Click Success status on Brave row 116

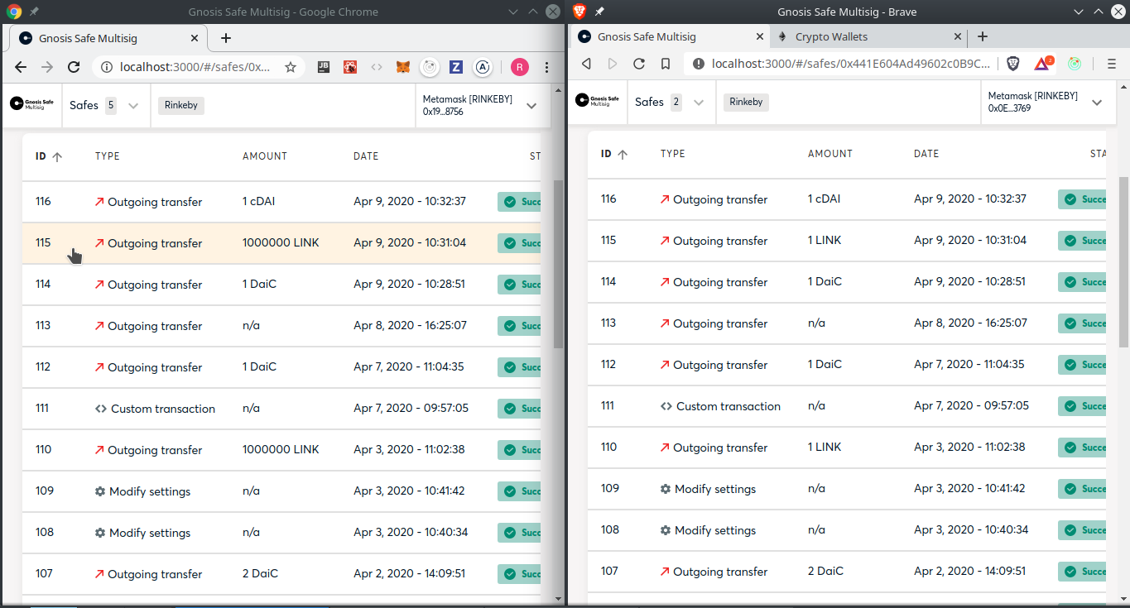1083,199
